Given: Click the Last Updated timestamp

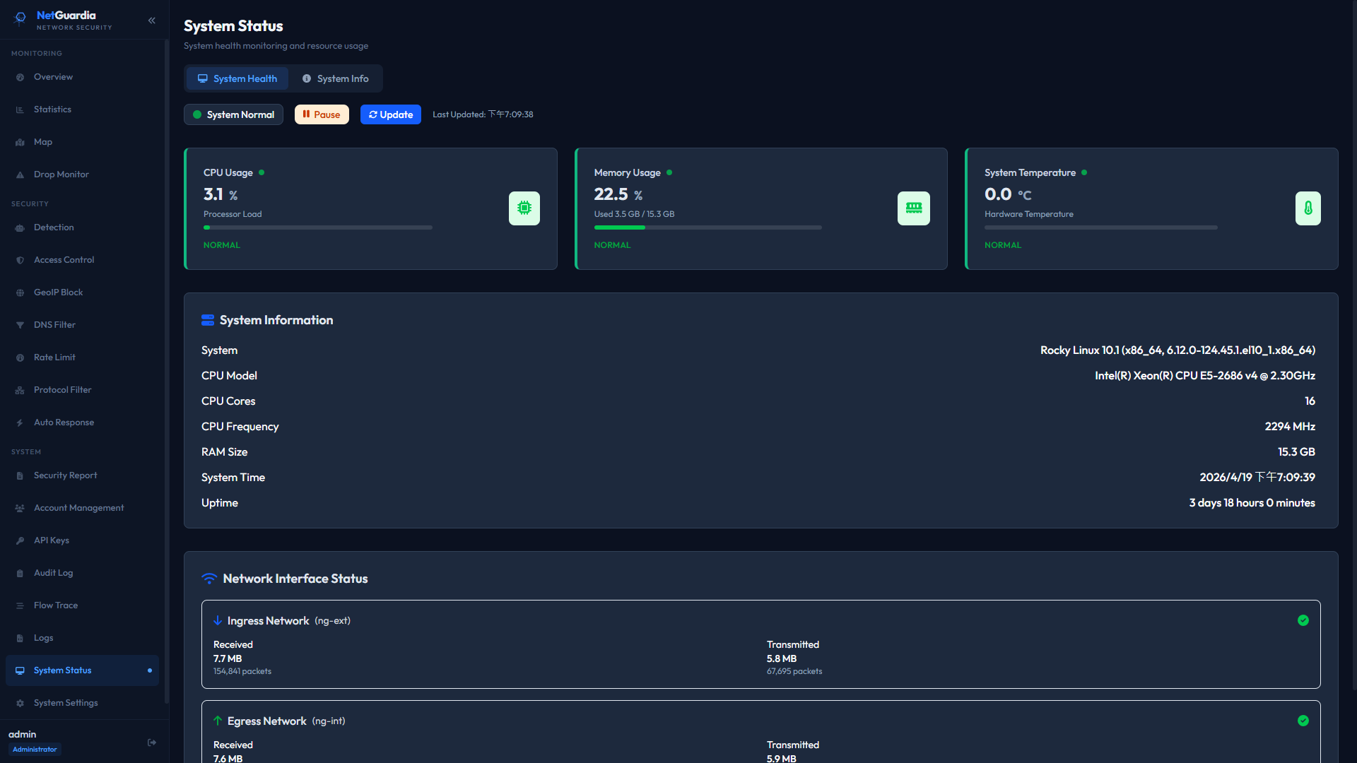Looking at the screenshot, I should click(x=483, y=114).
